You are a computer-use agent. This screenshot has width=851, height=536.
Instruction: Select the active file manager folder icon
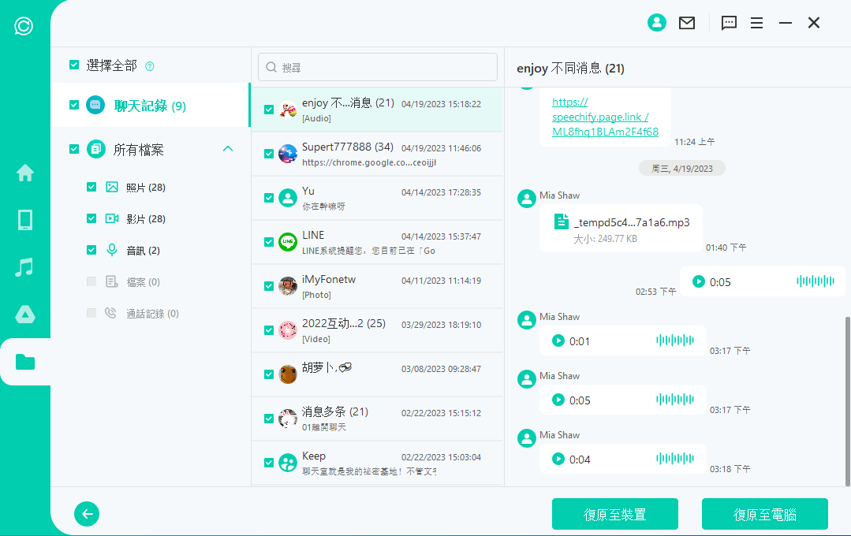coord(24,362)
